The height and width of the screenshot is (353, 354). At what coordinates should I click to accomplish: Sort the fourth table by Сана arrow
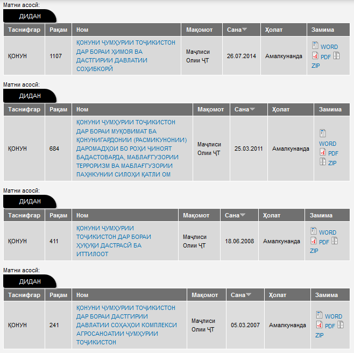[249, 294]
